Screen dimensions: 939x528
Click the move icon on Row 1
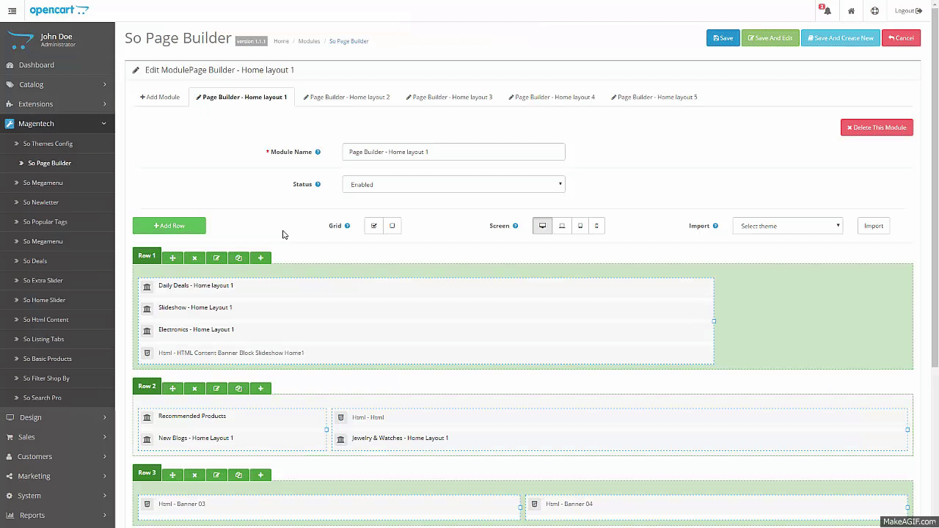point(172,258)
